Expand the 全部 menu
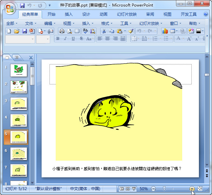Image resolution: width=212 pixels, height=195 pixels. [x=12, y=23]
